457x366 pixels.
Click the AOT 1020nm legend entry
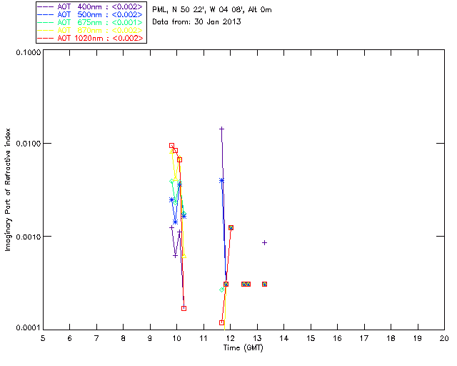coord(91,38)
